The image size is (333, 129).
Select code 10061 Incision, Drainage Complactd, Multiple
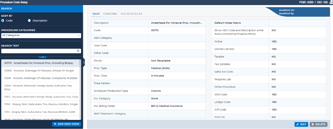[x=41, y=78]
